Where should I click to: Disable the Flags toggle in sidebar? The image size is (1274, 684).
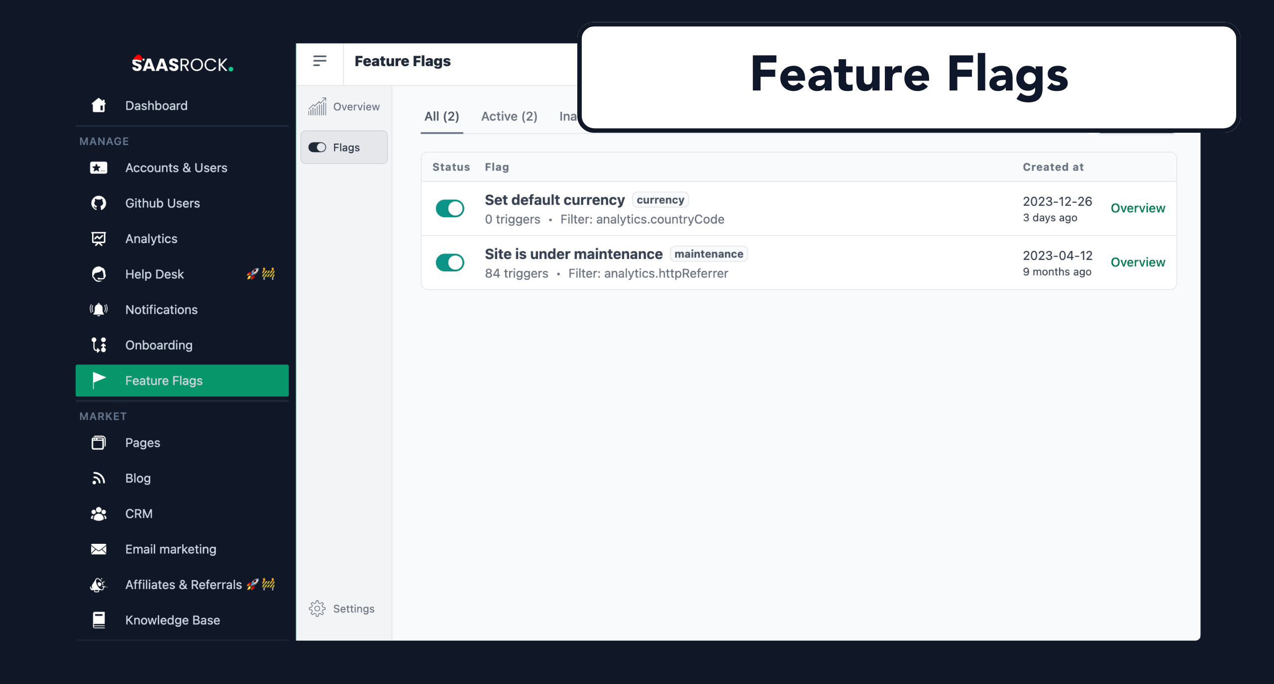(x=318, y=147)
